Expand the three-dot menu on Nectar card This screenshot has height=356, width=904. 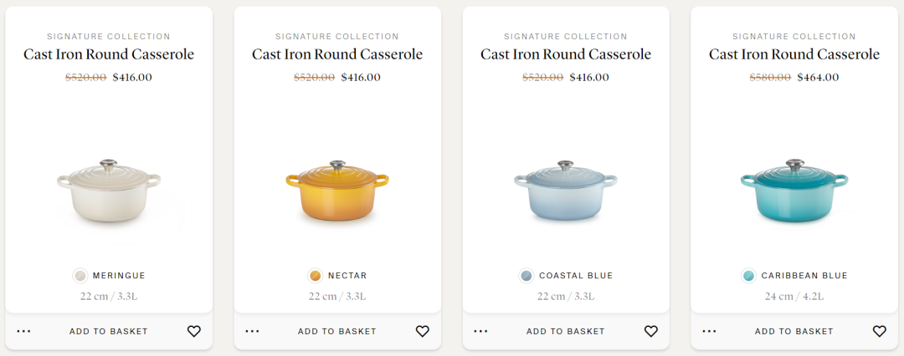[252, 332]
